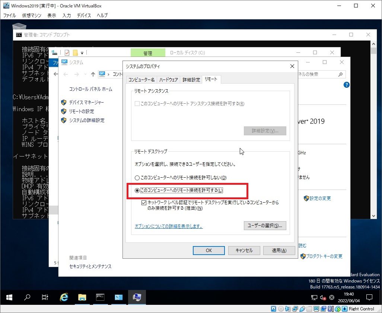Image resolution: width=382 pixels, height=313 pixels.
Task: Switch to the コンピューター名 tab
Action: [141, 80]
